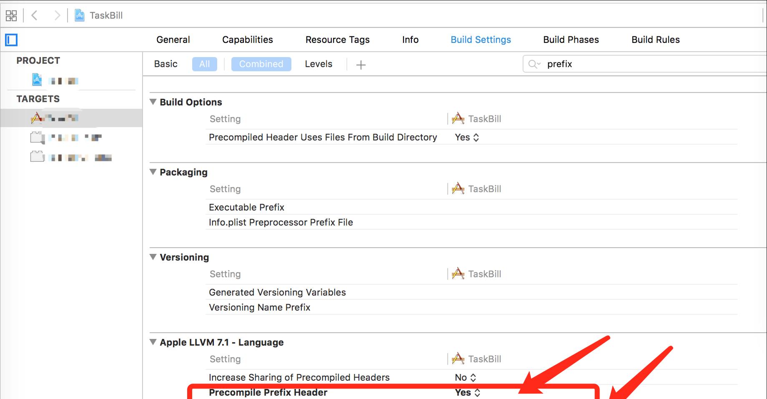
Task: Select Precompile Prefix Header setting name
Action: click(x=268, y=392)
